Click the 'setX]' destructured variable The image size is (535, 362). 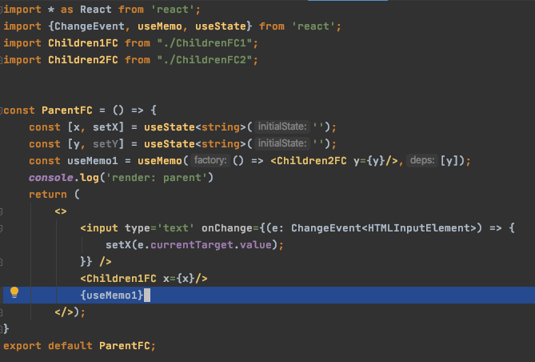pos(108,127)
